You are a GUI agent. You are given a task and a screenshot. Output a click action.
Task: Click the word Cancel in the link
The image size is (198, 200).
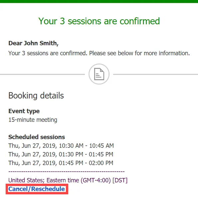18,189
